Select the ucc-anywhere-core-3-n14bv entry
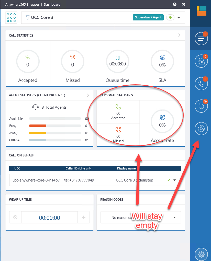Image resolution: width=211 pixels, height=261 pixels. pos(36,180)
